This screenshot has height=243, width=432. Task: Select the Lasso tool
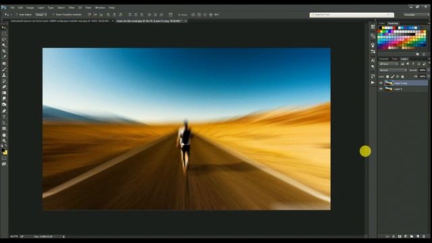coord(4,39)
